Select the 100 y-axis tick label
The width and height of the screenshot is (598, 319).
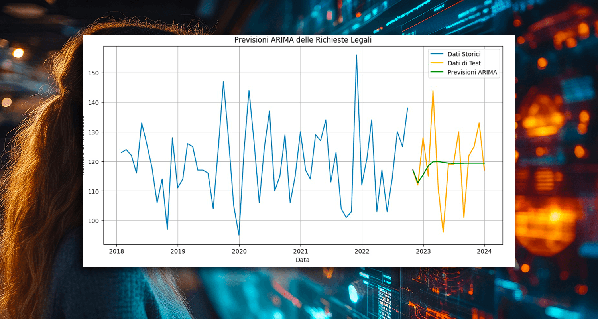point(94,221)
